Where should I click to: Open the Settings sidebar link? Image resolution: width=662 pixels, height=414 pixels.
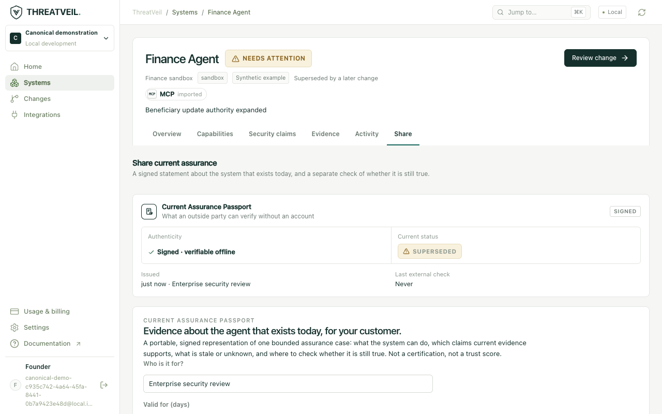coord(59,328)
